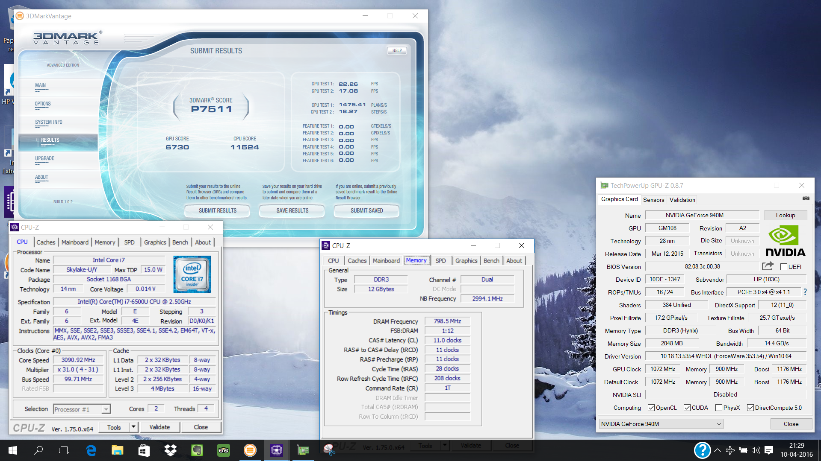
Task: Show hidden system tray icons
Action: pyautogui.click(x=718, y=450)
